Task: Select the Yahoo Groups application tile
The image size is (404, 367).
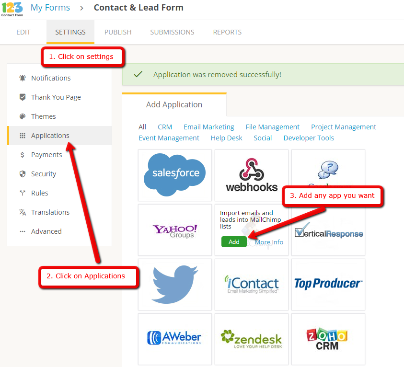Action: coord(175,229)
